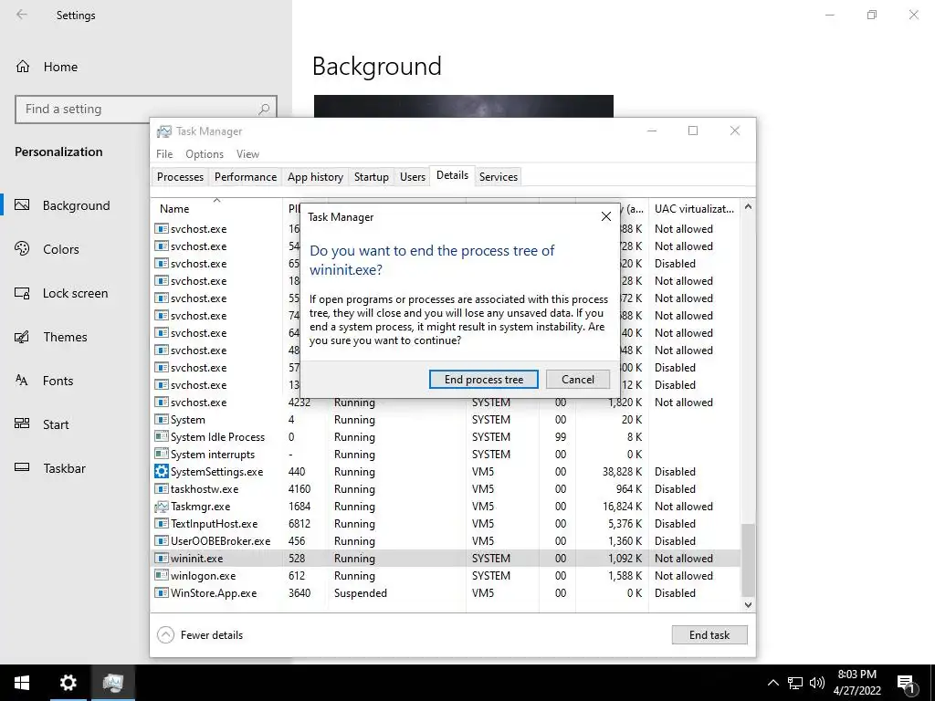Image resolution: width=935 pixels, height=701 pixels.
Task: Open the View menu in Task Manager
Action: coord(247,153)
